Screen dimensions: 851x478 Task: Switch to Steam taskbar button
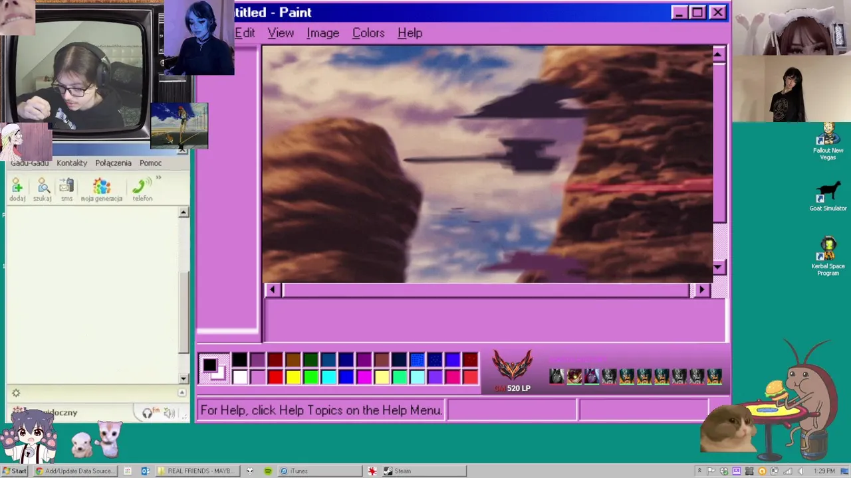pos(423,471)
